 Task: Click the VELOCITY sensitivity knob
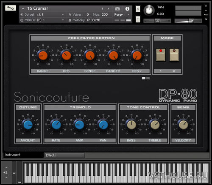pos(184,125)
